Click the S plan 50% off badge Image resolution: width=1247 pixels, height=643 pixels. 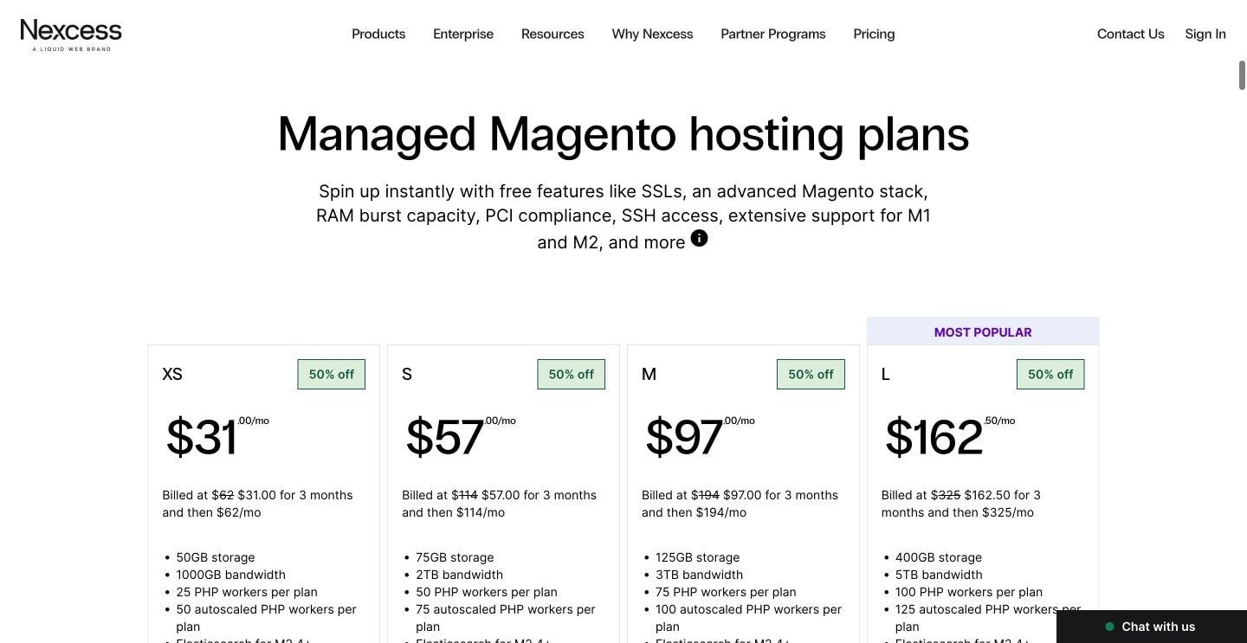(x=572, y=374)
